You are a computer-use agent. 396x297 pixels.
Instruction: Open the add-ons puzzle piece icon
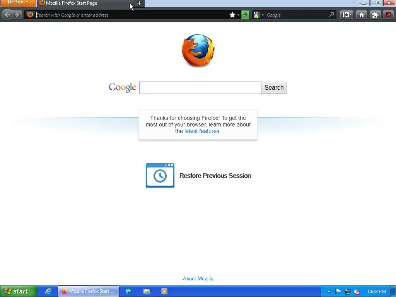click(375, 15)
